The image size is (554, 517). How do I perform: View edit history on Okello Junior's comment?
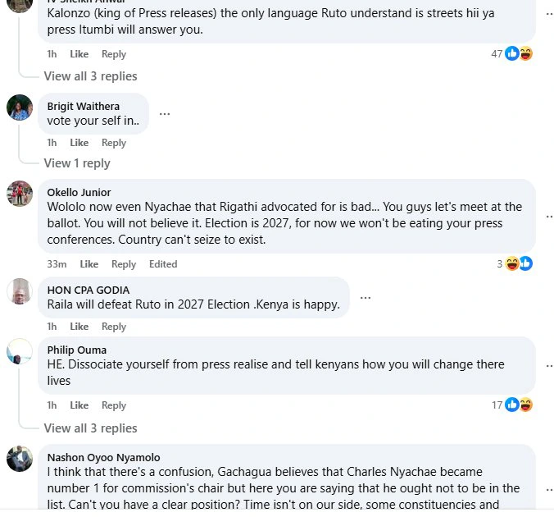163,264
